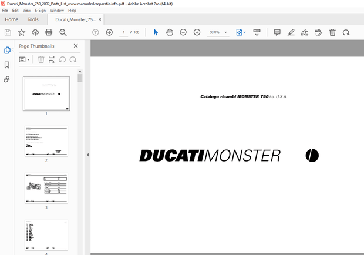The width and height of the screenshot is (364, 255).
Task: Select page 3 thumbnail with motorcycle
Action: (x=46, y=188)
